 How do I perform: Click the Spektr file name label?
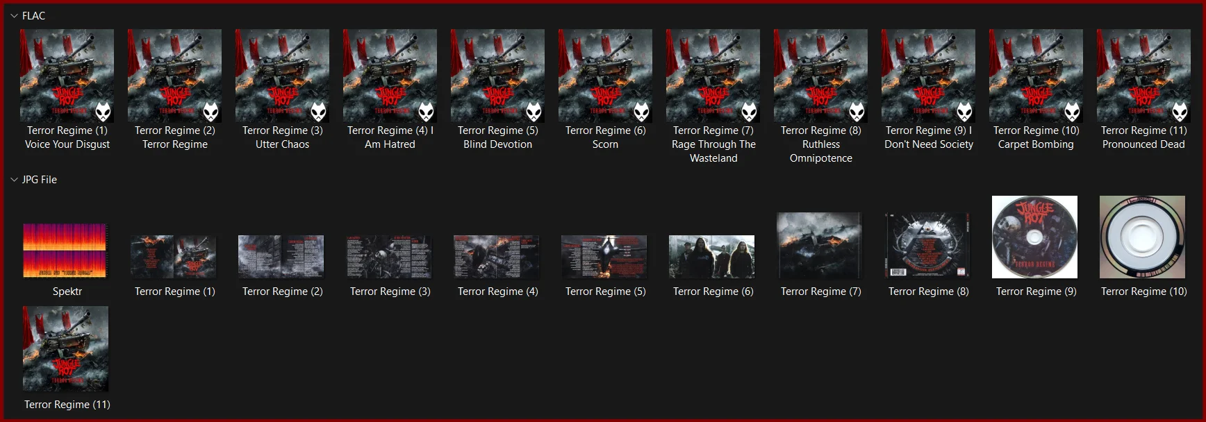pos(67,292)
